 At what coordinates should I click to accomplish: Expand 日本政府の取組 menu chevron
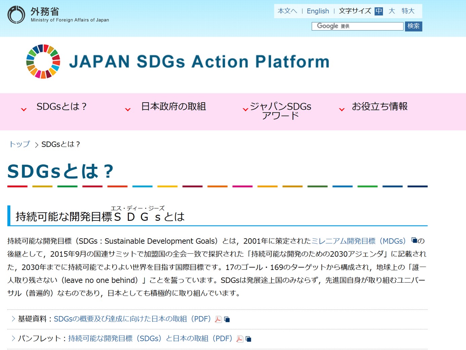128,109
